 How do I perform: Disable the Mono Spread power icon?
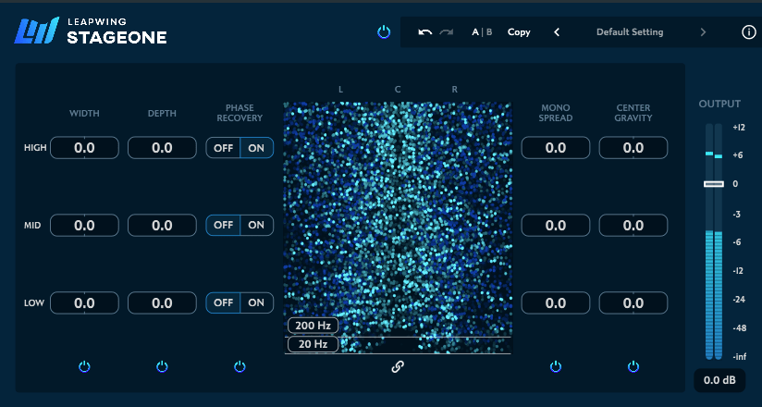556,366
